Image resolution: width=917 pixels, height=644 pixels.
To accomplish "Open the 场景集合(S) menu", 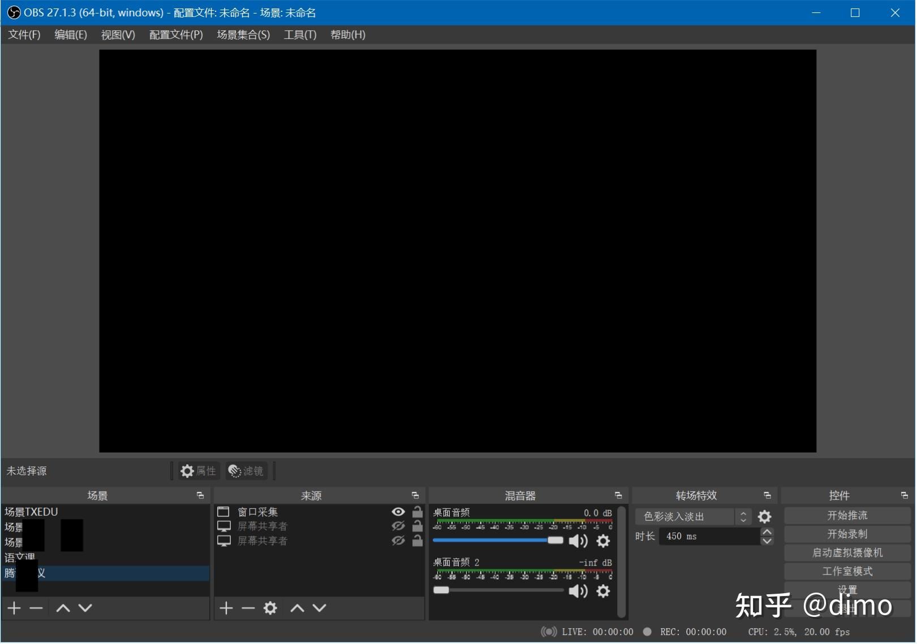I will (242, 34).
